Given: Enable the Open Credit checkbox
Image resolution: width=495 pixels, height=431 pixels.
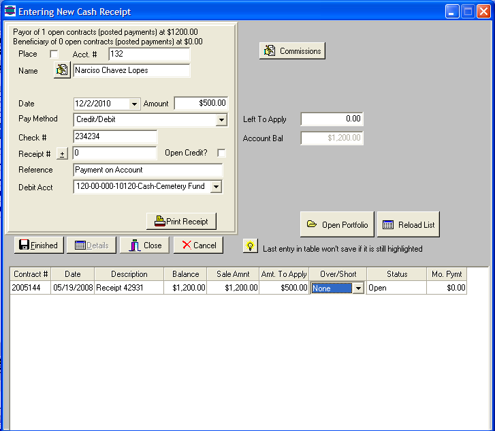Looking at the screenshot, I should click(221, 153).
